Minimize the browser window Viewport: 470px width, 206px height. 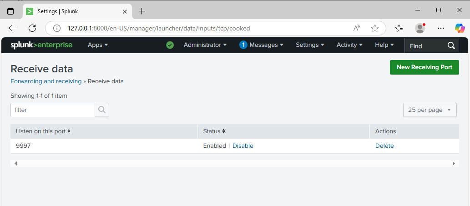pos(418,10)
